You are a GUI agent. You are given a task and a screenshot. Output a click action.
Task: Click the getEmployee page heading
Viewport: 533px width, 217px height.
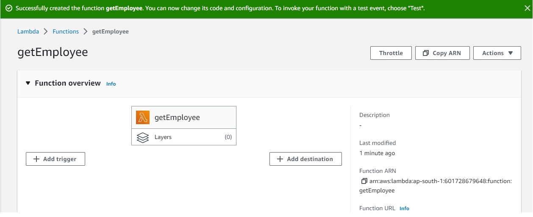point(53,52)
